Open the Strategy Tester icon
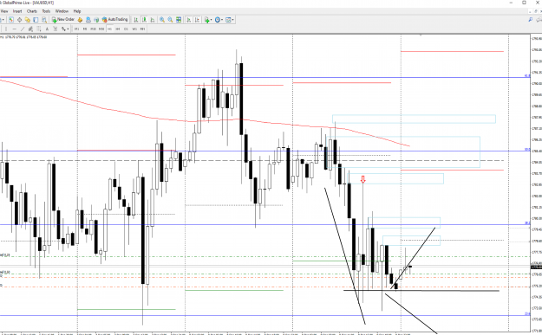The width and height of the screenshot is (542, 335). pos(44,20)
